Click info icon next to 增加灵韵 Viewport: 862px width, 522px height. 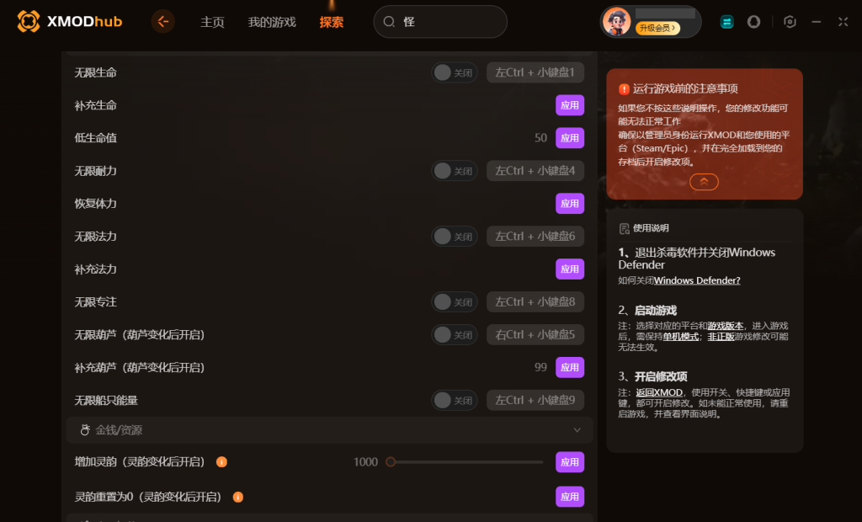[221, 462]
